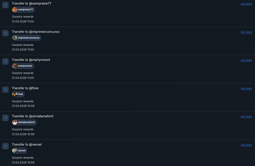The width and height of the screenshot is (255, 166).
Task: Click the sampraise77 avatar image
Action: tap(15, 10)
